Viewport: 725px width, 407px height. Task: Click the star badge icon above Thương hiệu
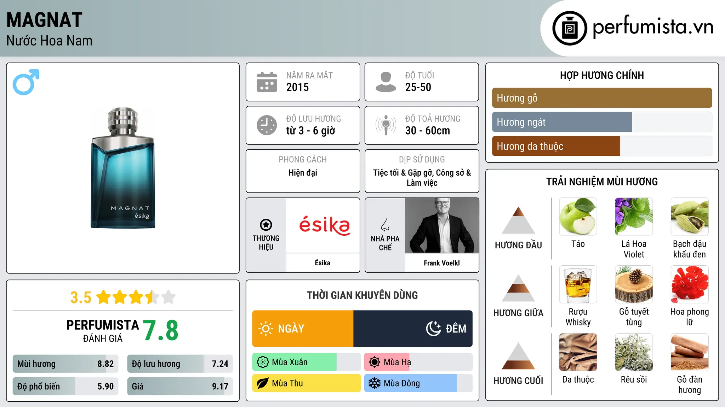[x=266, y=225]
